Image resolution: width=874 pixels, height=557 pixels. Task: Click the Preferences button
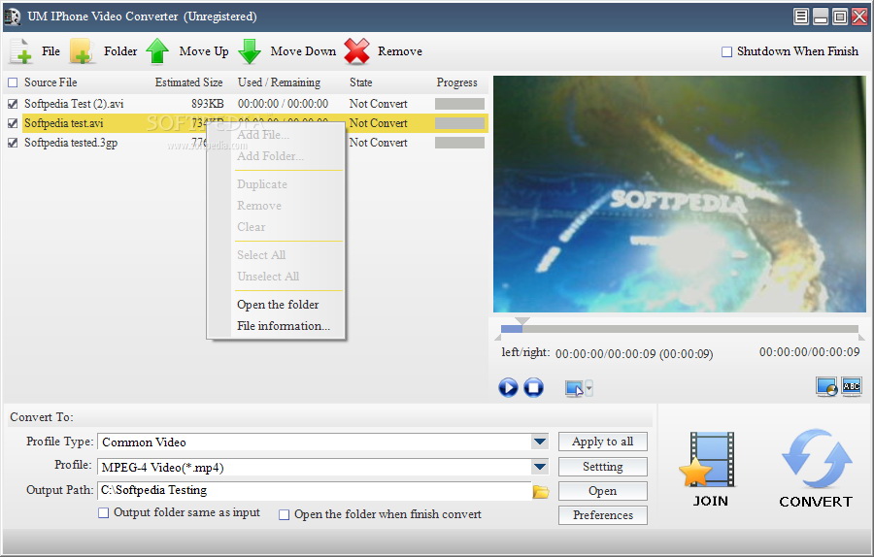(602, 515)
